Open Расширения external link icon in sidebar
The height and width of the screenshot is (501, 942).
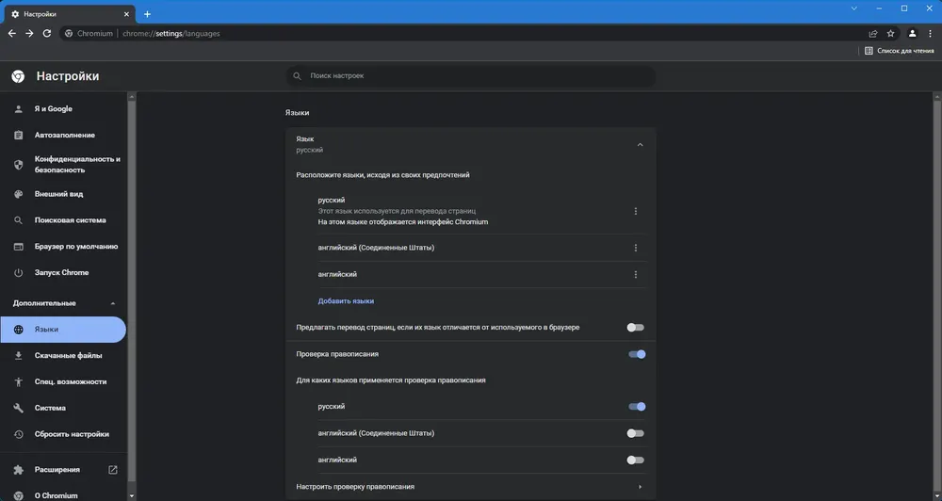112,470
